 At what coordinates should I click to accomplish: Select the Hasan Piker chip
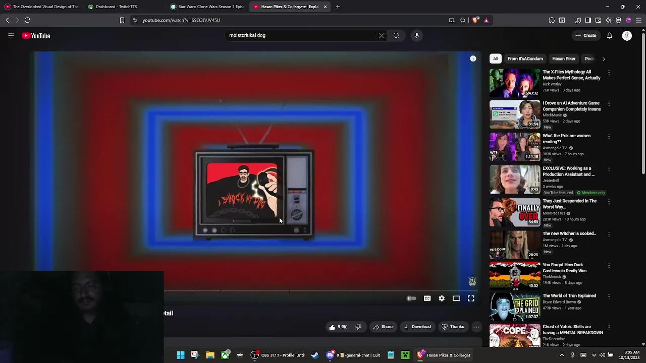(x=564, y=58)
